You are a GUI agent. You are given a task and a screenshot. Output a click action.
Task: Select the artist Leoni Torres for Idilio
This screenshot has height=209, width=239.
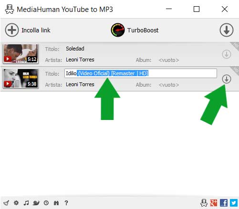pyautogui.click(x=80, y=84)
